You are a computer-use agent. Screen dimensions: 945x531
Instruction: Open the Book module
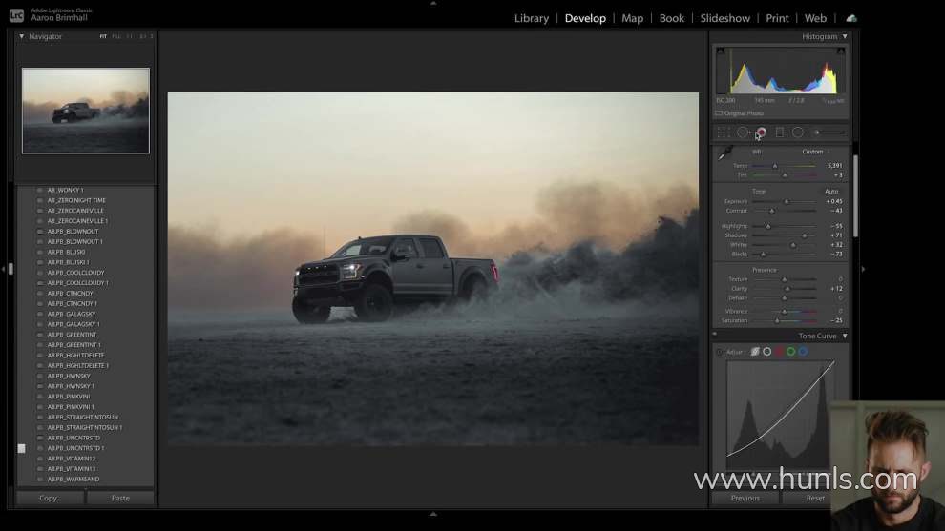point(672,18)
